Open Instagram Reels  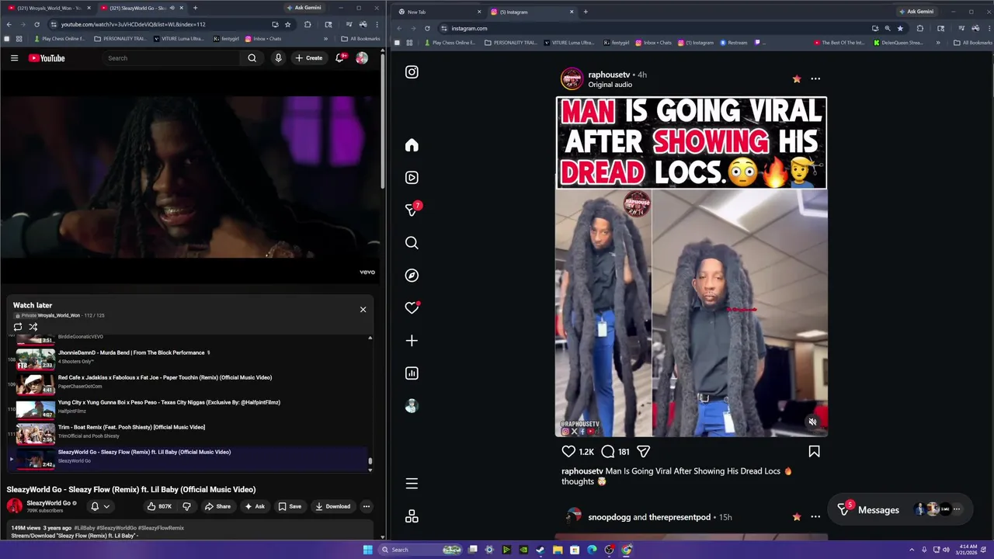tap(412, 178)
